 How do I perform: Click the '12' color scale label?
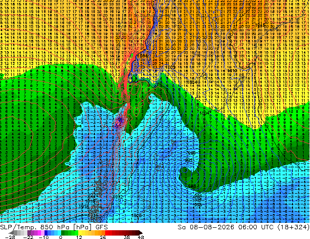[x=79, y=237]
